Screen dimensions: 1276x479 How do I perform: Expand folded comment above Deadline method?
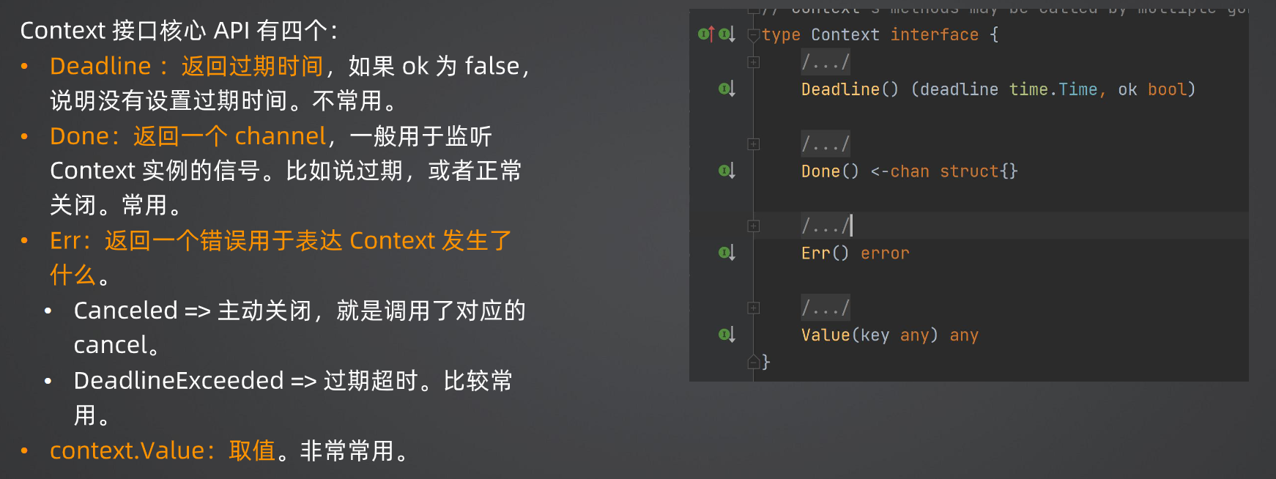pos(753,62)
